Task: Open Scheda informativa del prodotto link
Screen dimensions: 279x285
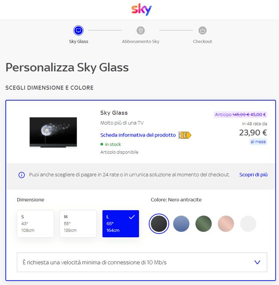Action: (x=138, y=135)
